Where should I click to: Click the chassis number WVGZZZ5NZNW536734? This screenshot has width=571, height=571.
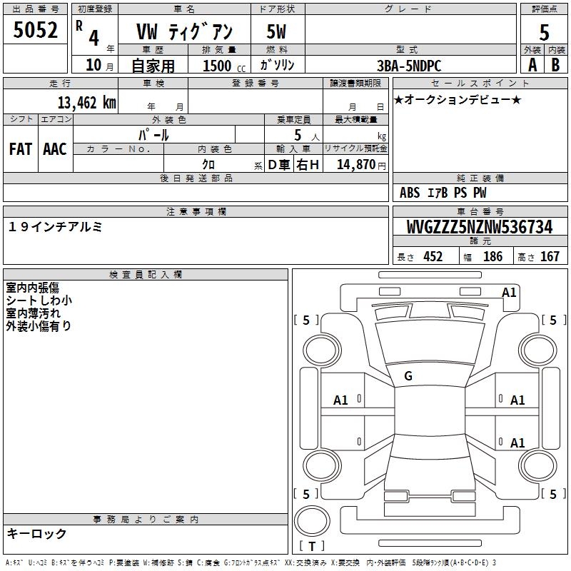[x=480, y=228]
